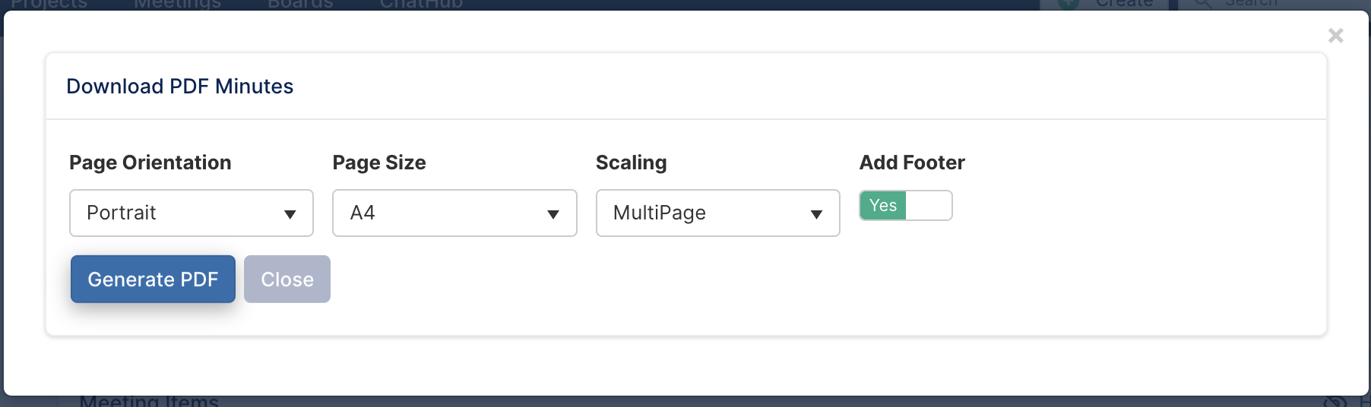
Task: Click the Scaling dropdown arrow
Action: click(x=816, y=214)
